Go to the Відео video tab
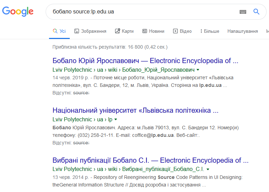Image resolution: width=269 pixels, height=192 pixels. (182, 31)
